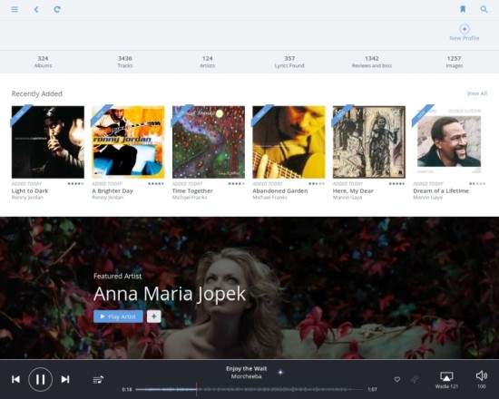
Task: Open artist Ronny Jordan under Light to Dark
Action: (x=27, y=198)
